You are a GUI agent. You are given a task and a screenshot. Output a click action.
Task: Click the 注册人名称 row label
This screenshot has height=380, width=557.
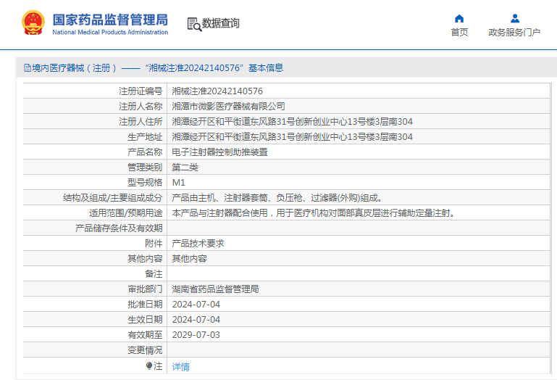click(141, 107)
